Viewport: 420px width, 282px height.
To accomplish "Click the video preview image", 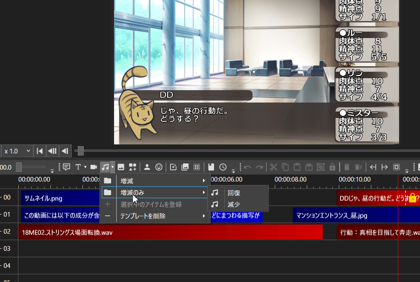I will [x=256, y=72].
